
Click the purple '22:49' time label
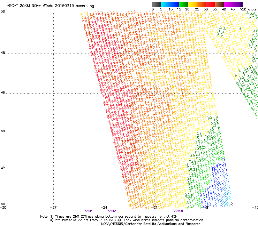(89, 211)
